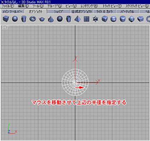Open the グループ(G) menu
Viewport: 150px width, 141px height.
[55, 6]
